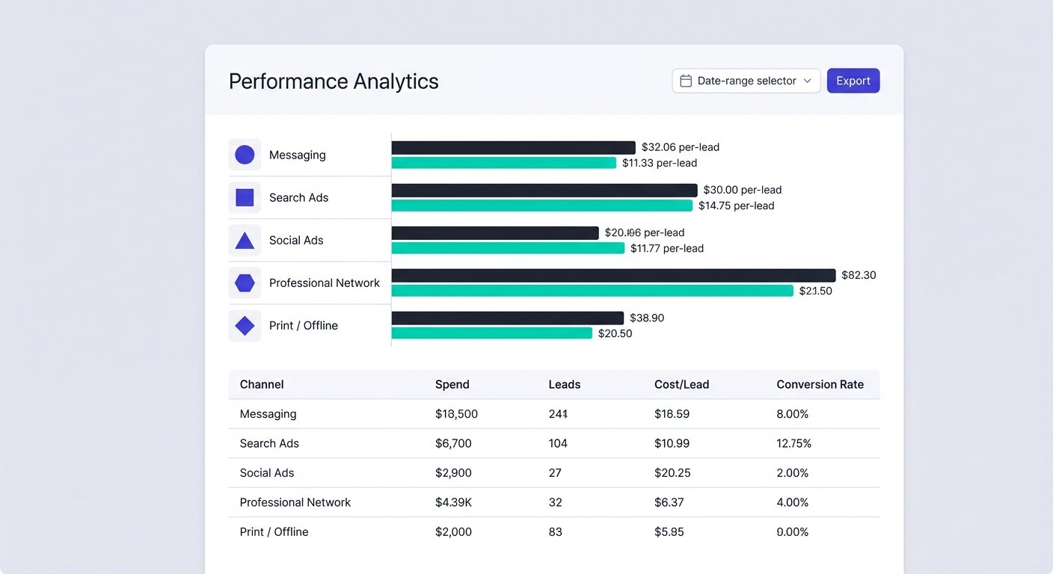Click Search Ads in the table's Channel column
Screen dimensions: 1053x574
[269, 443]
